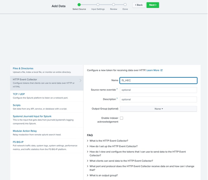Click the HTTP Event Collector arrow chevron

point(80,81)
